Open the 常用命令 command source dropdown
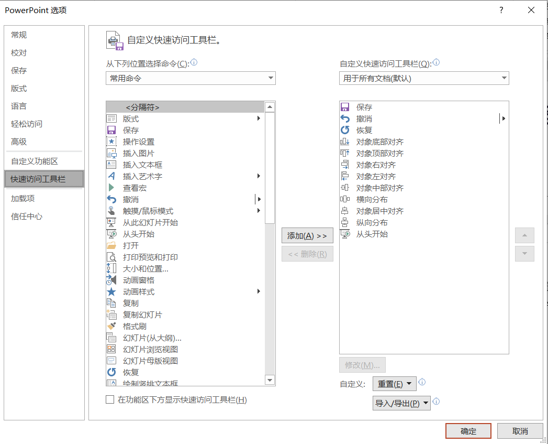 point(191,78)
